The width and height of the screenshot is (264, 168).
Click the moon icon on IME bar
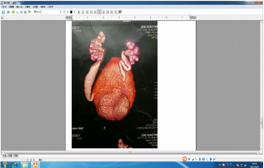(x=193, y=159)
